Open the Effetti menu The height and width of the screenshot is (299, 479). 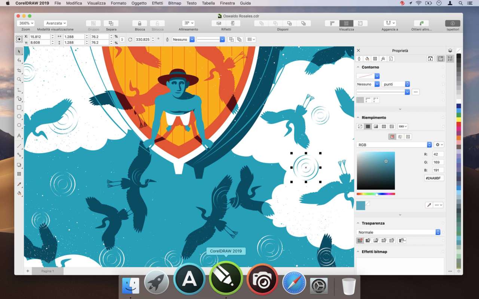(x=157, y=3)
